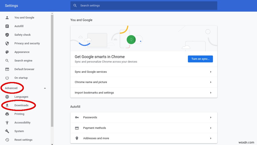Click the Search engine magnifier icon
The width and height of the screenshot is (257, 145).
click(7, 60)
